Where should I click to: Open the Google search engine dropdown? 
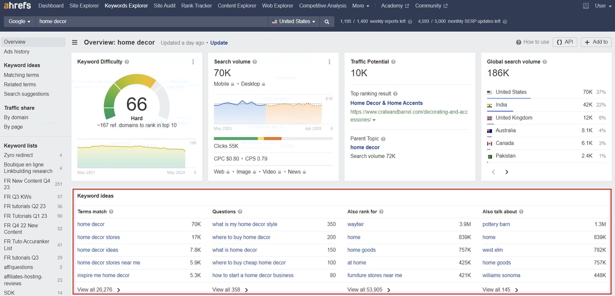(19, 21)
